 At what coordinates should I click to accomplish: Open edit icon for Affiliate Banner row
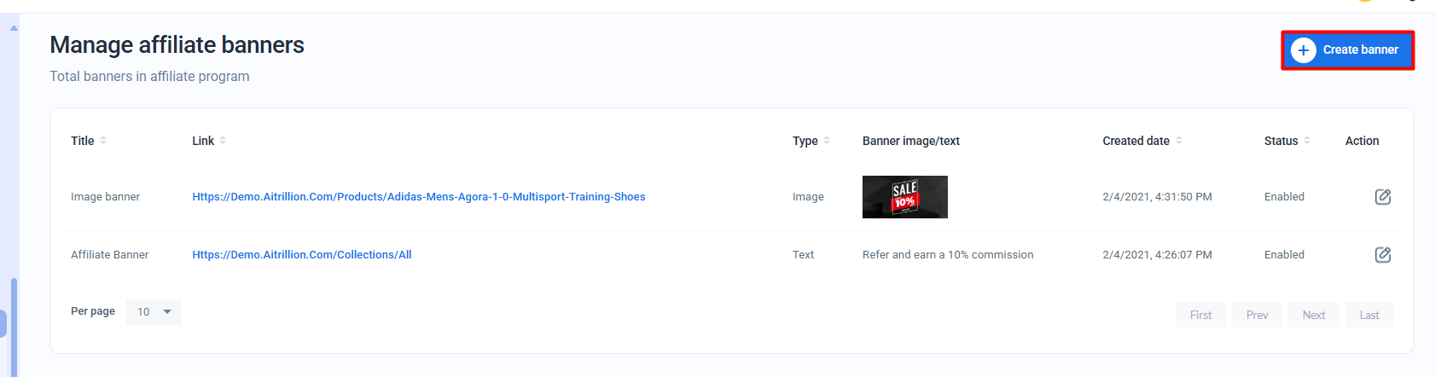(x=1382, y=255)
